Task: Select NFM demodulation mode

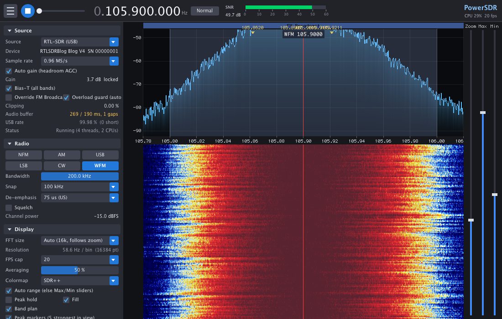Action: [x=23, y=154]
